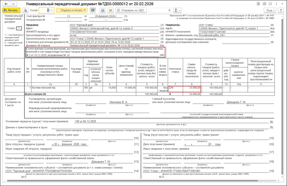
Task: Open title bar preview magnifier icon
Action: [x=271, y=4]
